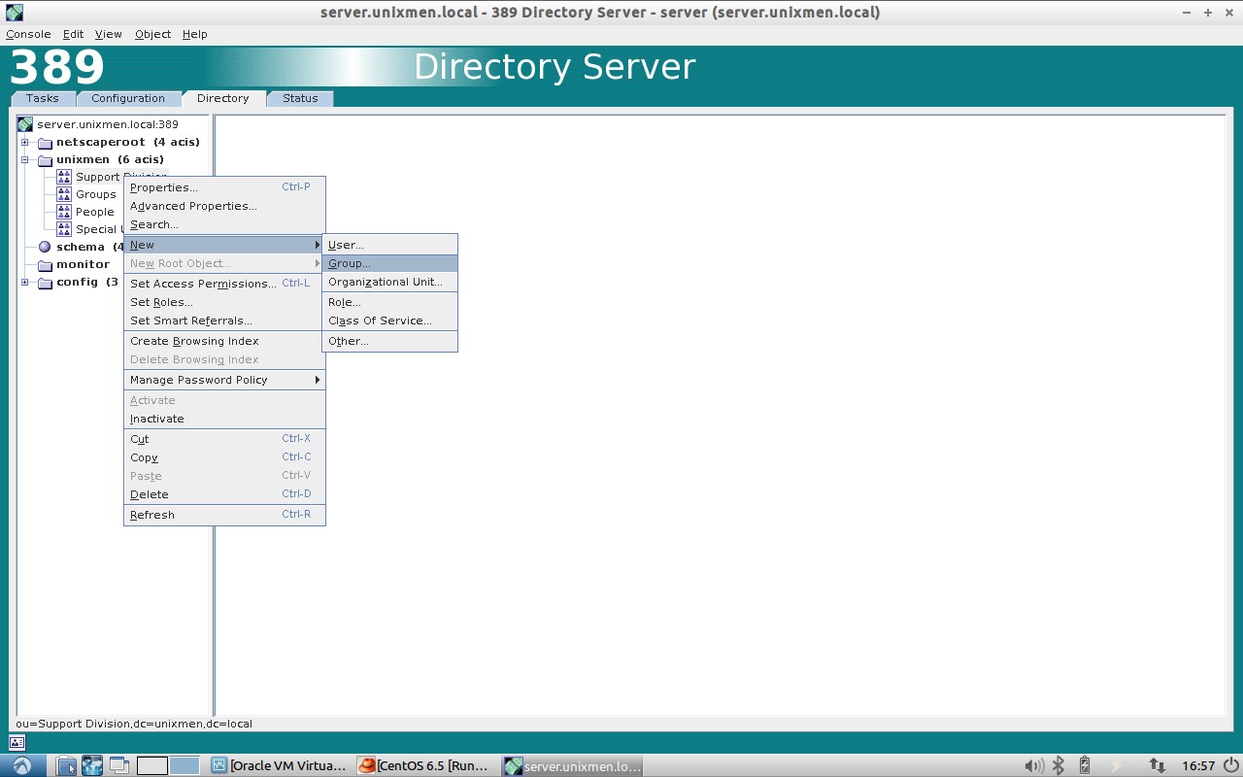Screen dimensions: 1243x777
Task: Choose Set Roles... menu item
Action: pos(224,302)
